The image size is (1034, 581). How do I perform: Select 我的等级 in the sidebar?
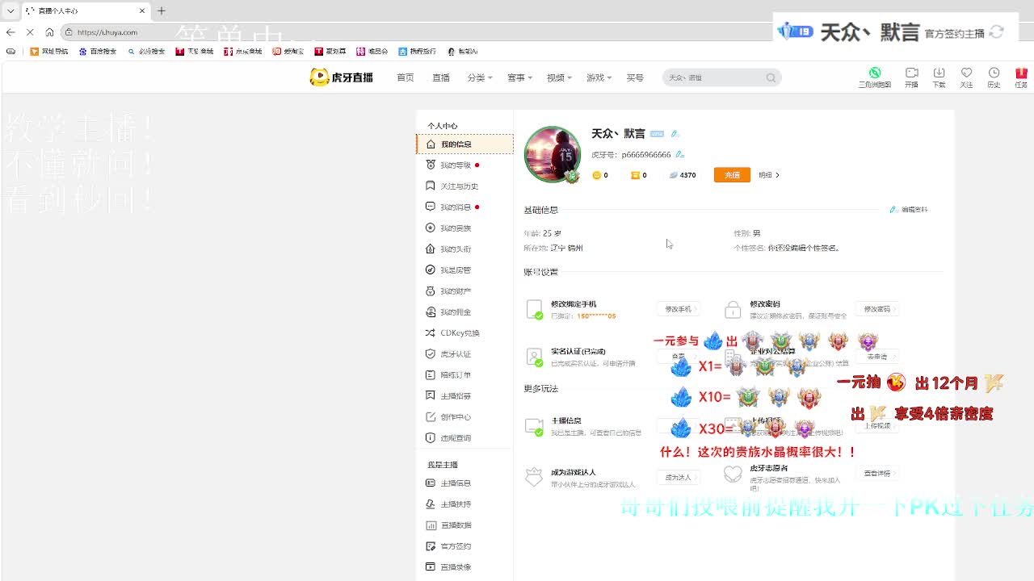click(455, 165)
